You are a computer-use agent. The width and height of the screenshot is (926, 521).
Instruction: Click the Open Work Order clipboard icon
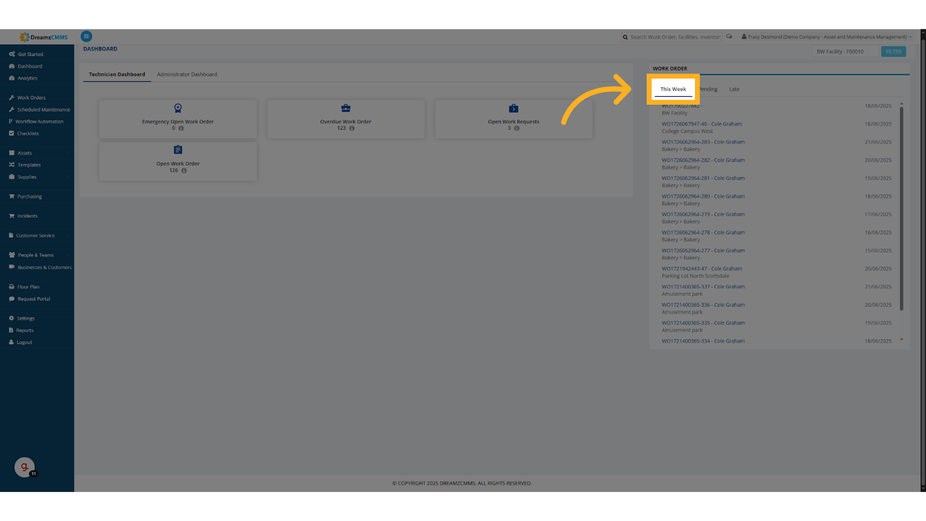pos(178,150)
